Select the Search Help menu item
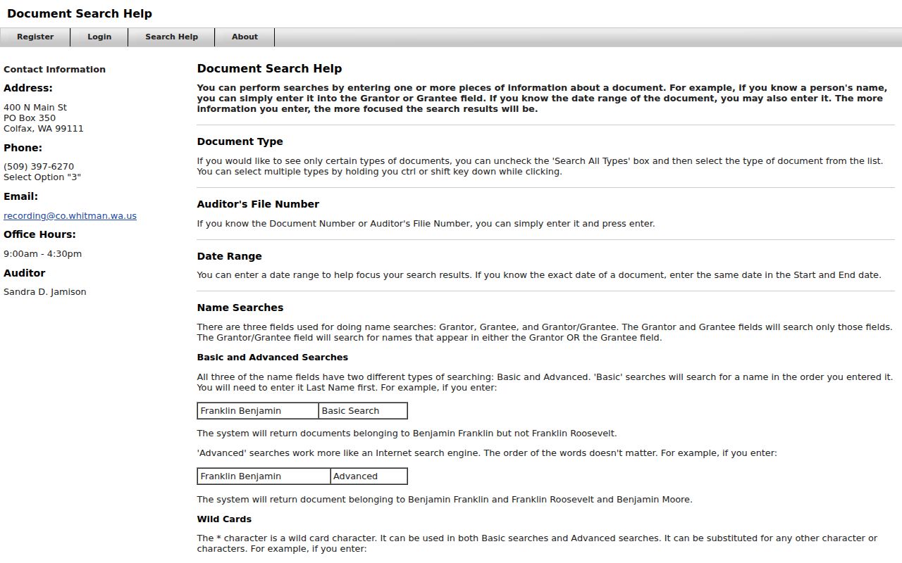Image resolution: width=902 pixels, height=563 pixels. 171,37
